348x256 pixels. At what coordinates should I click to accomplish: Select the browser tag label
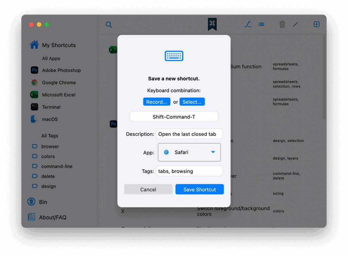pyautogui.click(x=50, y=147)
